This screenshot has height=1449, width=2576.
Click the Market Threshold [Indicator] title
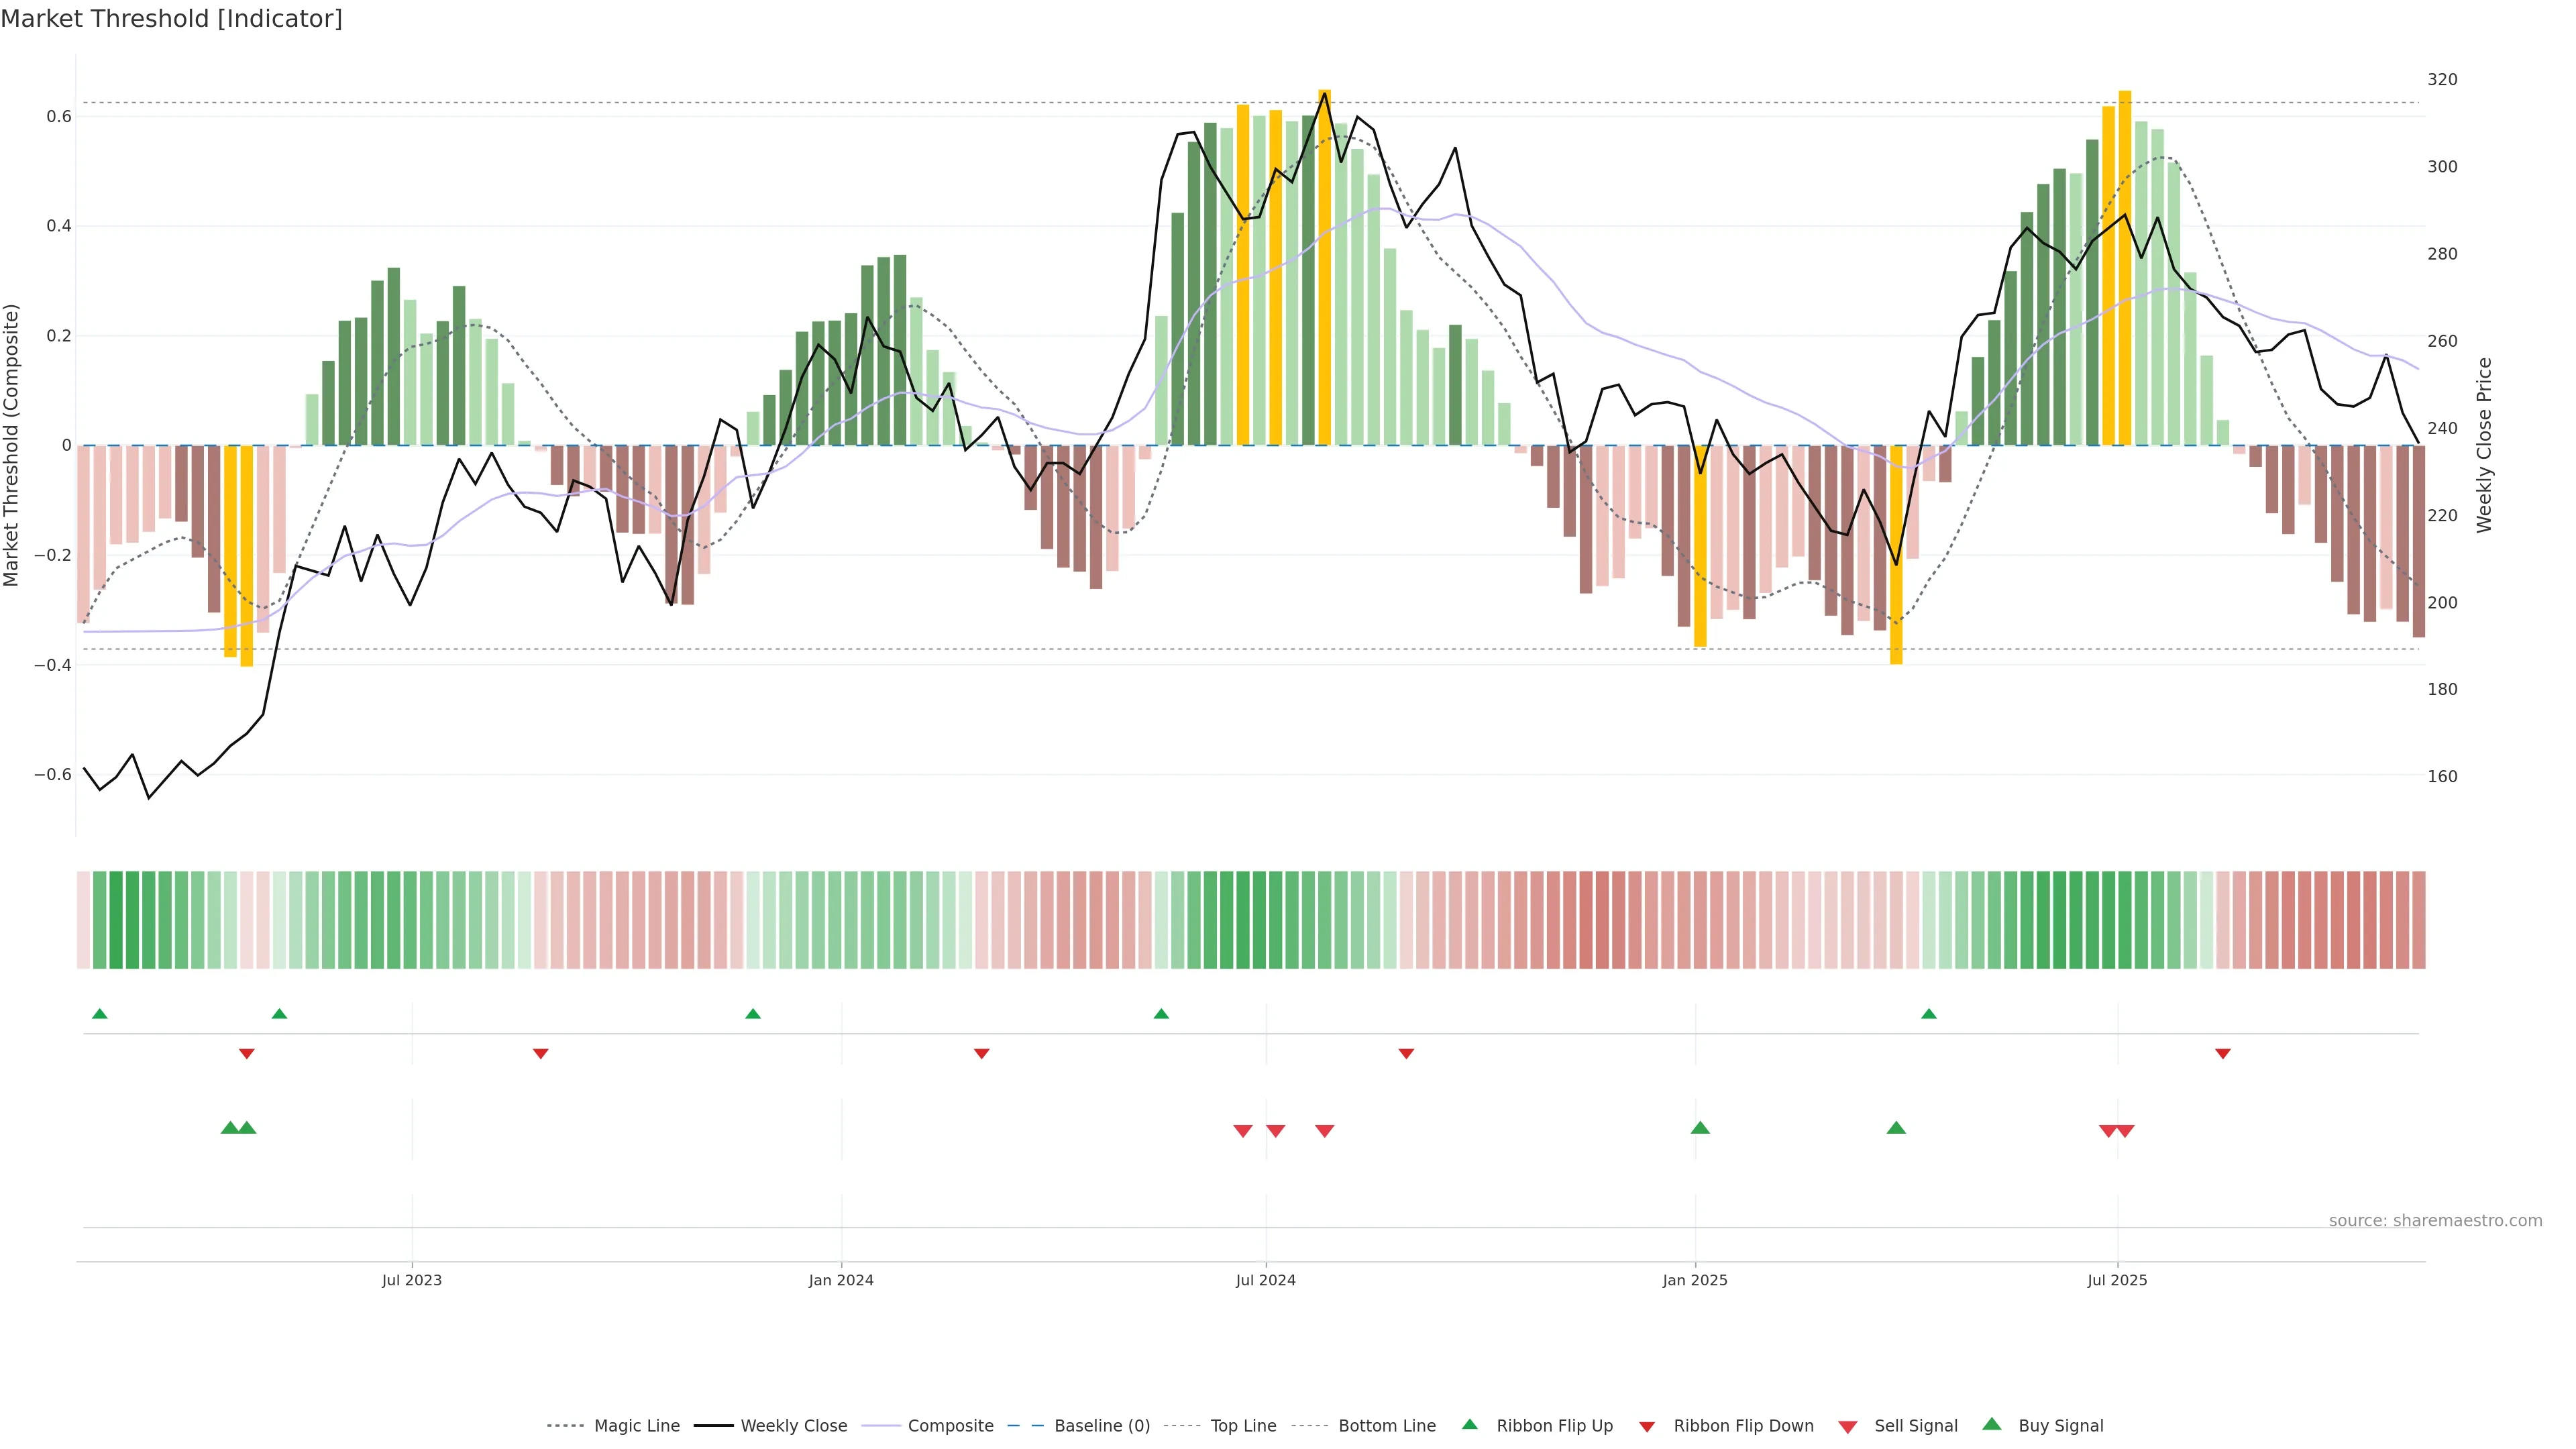click(171, 19)
